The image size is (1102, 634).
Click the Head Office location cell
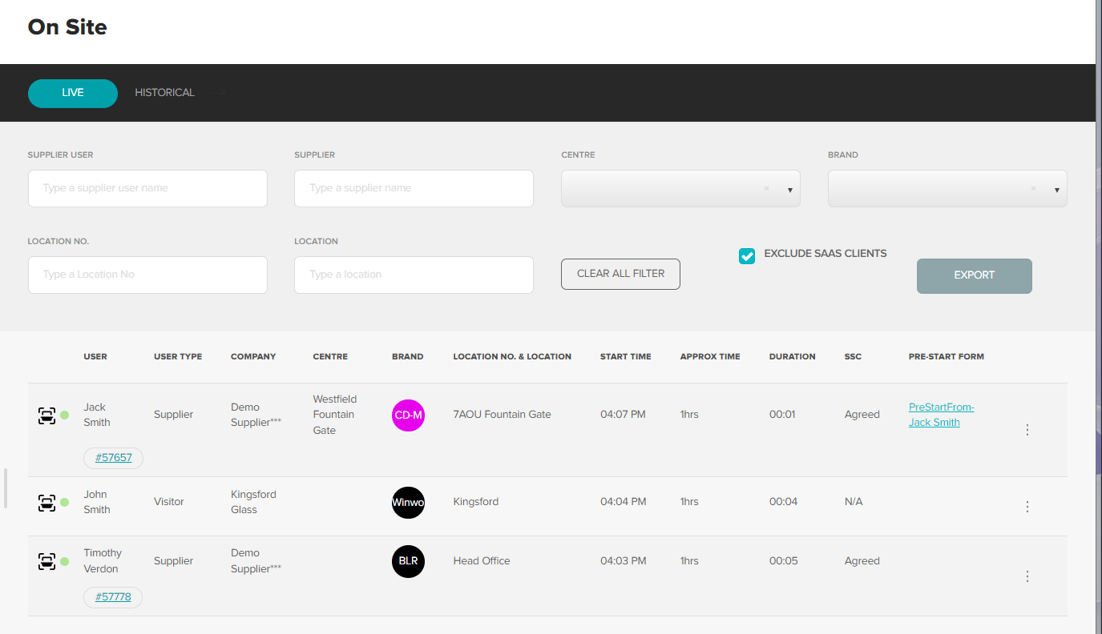(482, 561)
